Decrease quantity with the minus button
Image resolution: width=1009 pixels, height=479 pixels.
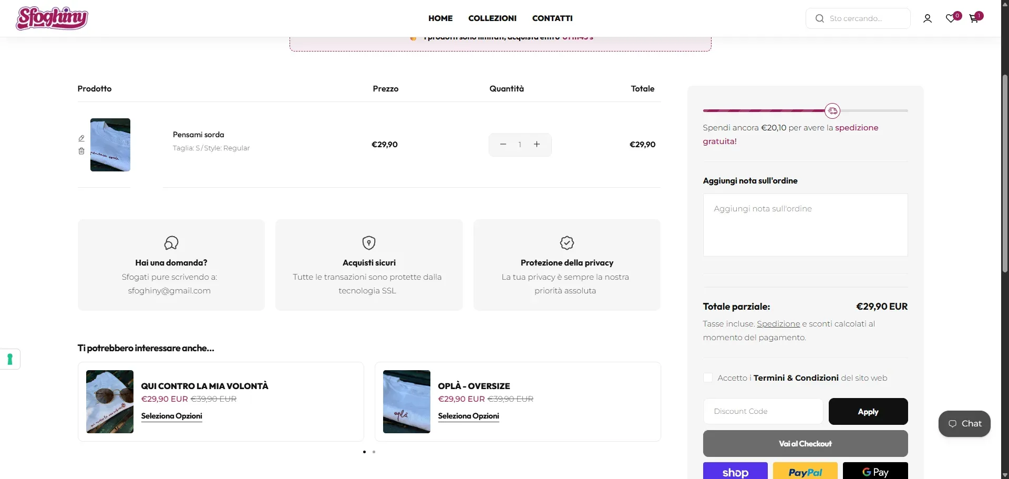click(503, 144)
